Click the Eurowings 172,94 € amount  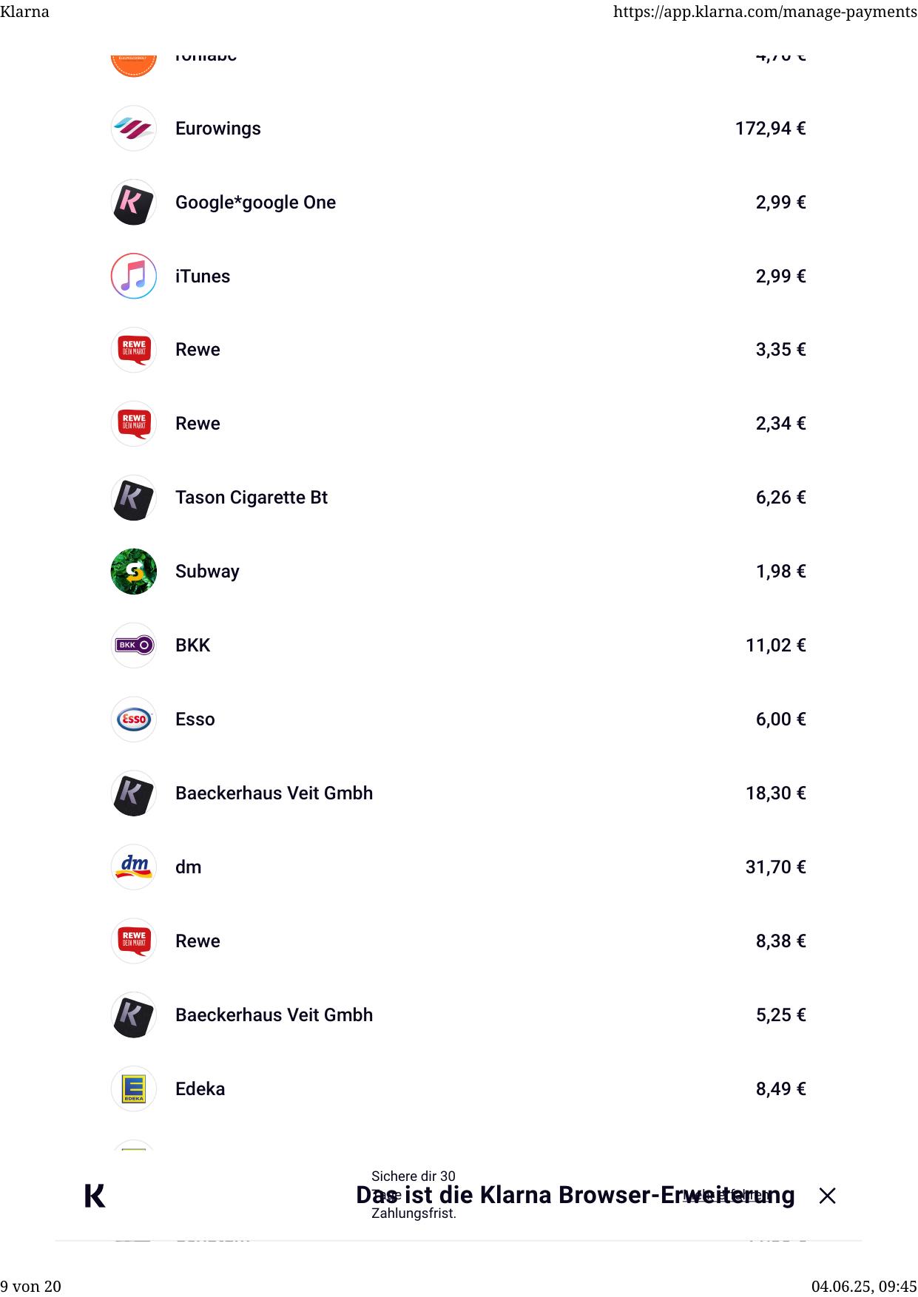[x=770, y=129]
